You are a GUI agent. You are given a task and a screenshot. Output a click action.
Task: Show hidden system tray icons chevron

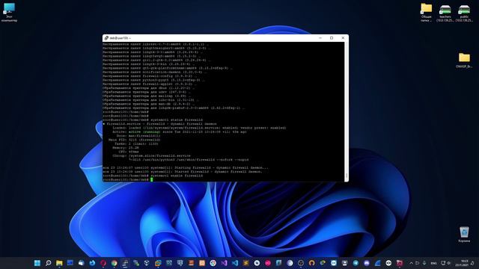tap(411, 263)
